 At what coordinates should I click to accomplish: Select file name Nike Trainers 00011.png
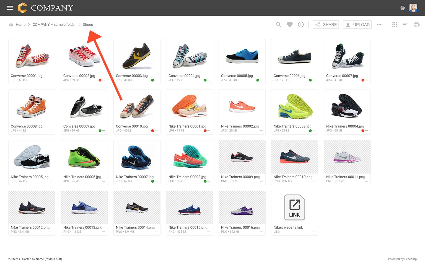[x=346, y=177]
